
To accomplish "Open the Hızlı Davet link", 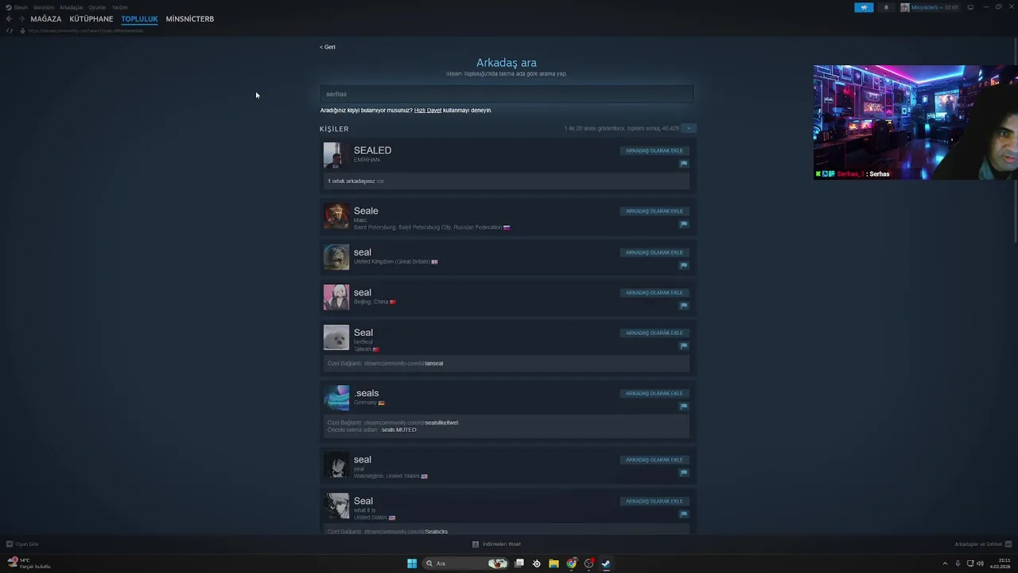I will (x=428, y=111).
